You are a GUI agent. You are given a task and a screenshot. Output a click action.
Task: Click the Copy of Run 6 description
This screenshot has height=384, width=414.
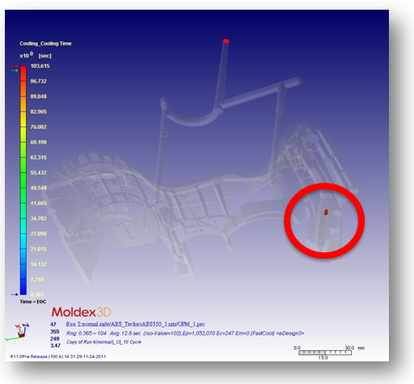(103, 342)
